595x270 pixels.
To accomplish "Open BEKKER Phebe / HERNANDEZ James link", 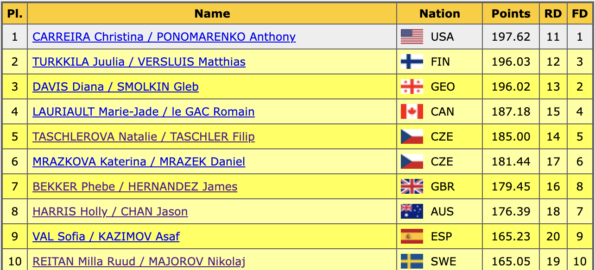I will click(x=135, y=187).
